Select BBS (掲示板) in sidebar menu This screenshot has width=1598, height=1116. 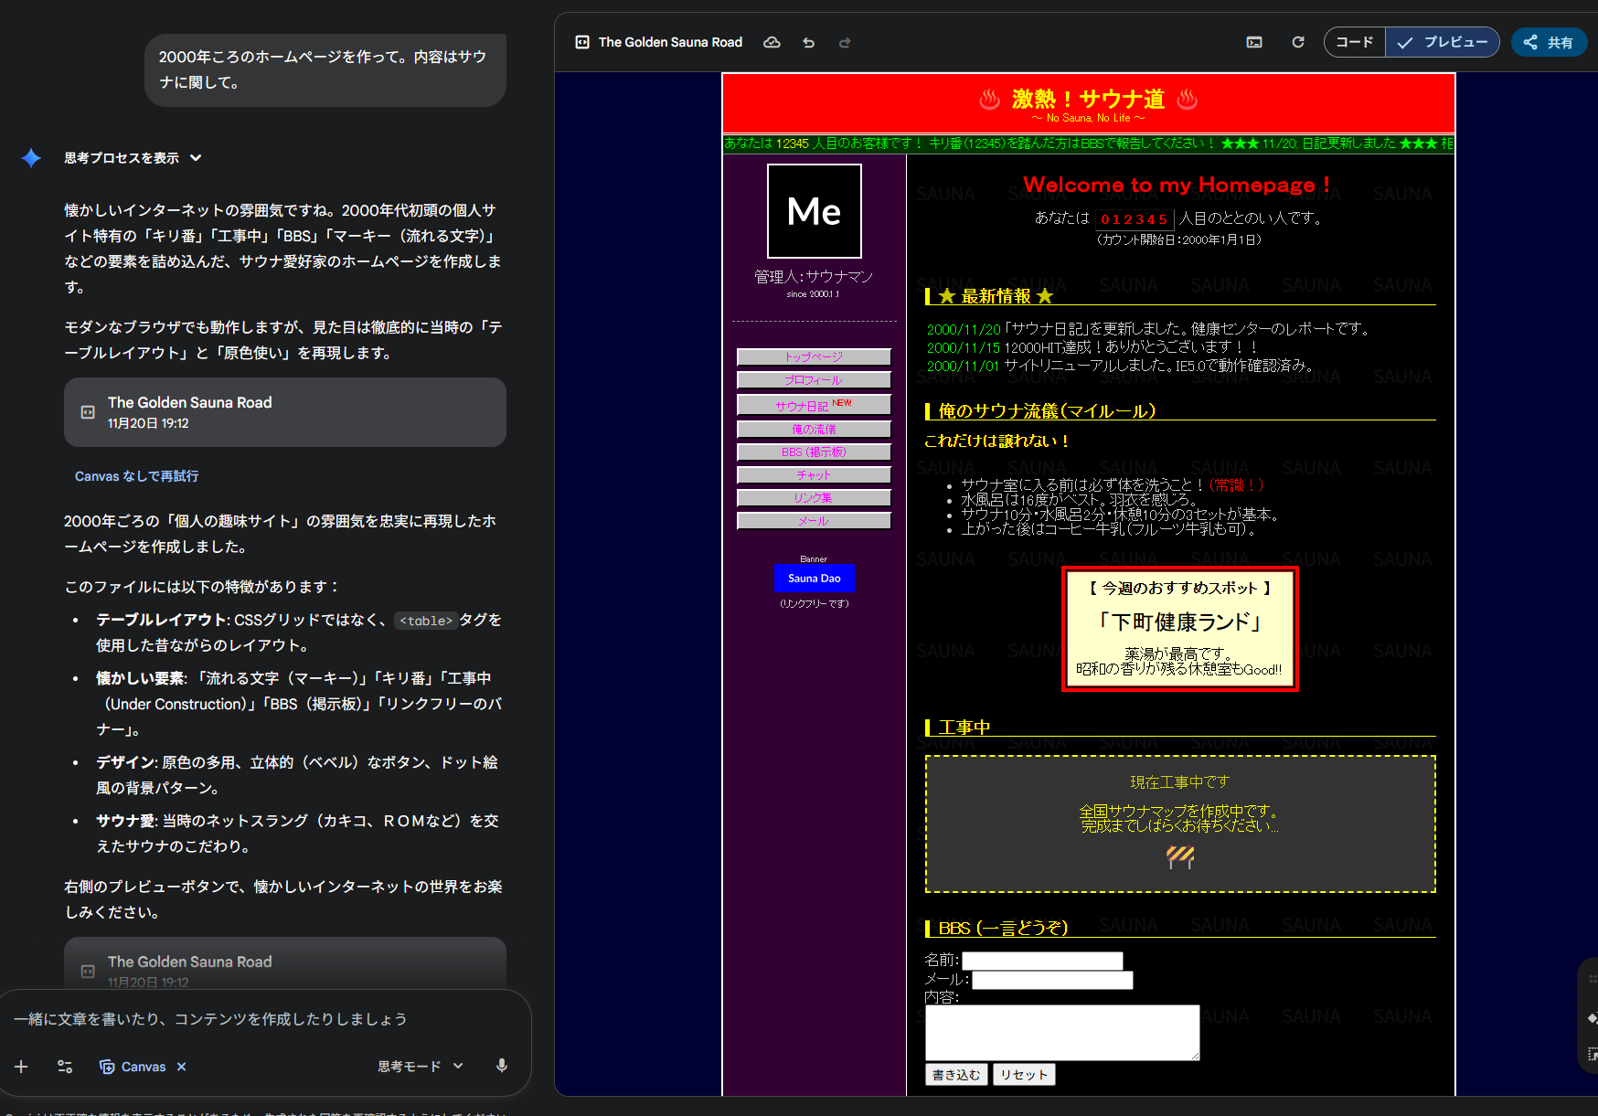point(814,452)
